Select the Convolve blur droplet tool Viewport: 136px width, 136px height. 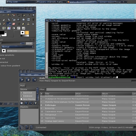tap(33, 24)
